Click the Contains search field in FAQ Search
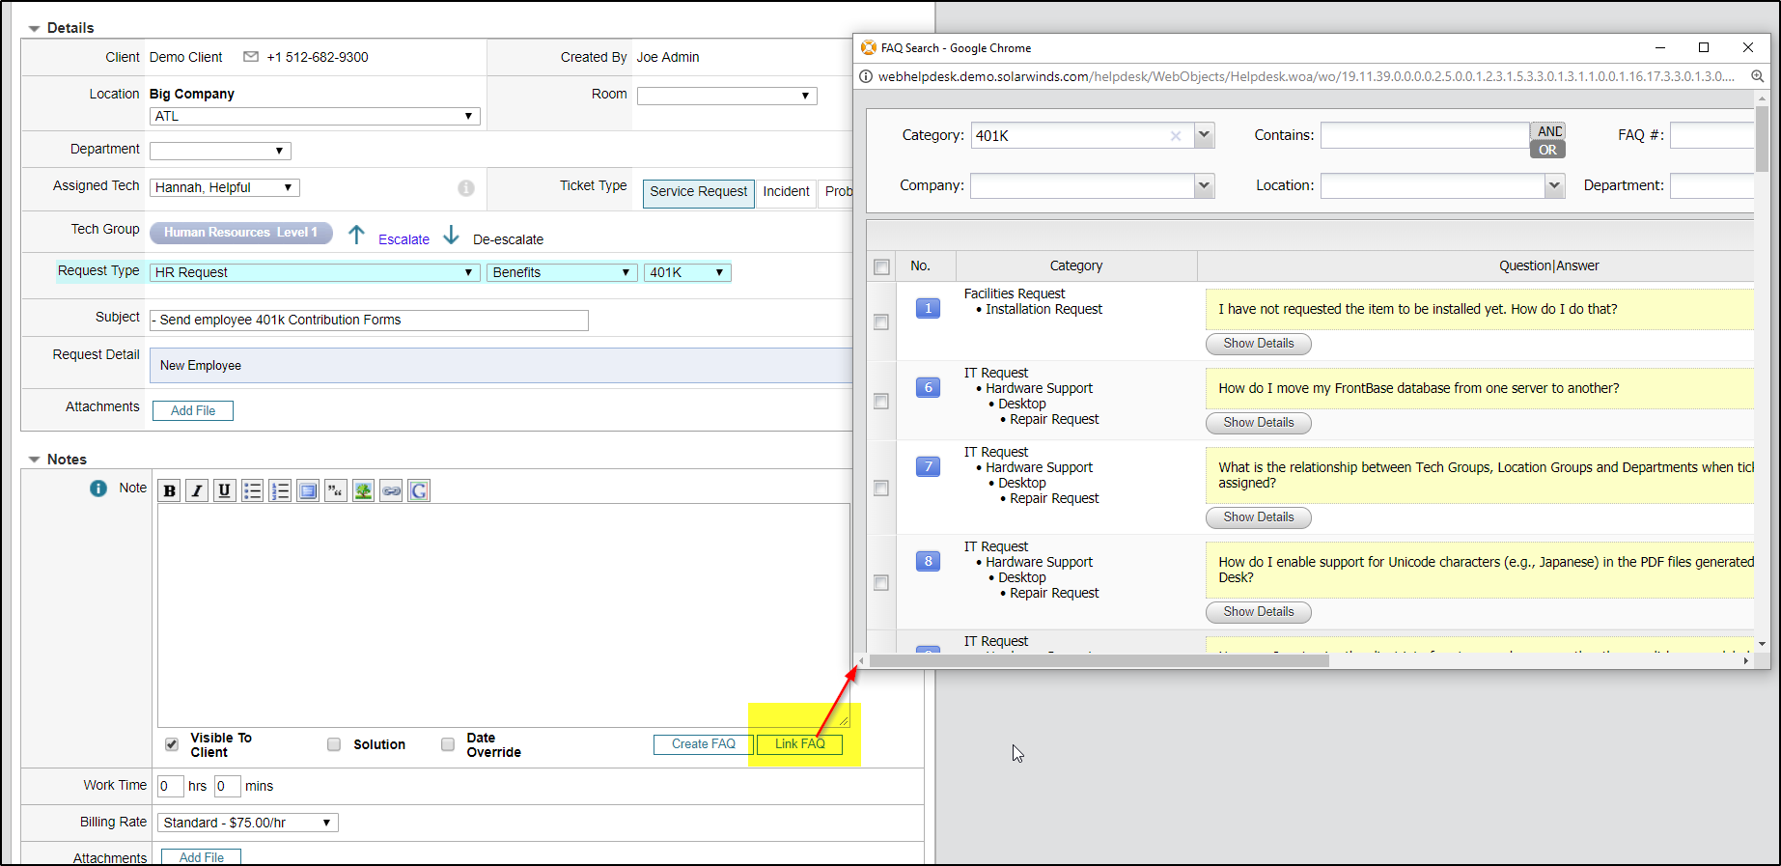The width and height of the screenshot is (1781, 866). [1425, 135]
